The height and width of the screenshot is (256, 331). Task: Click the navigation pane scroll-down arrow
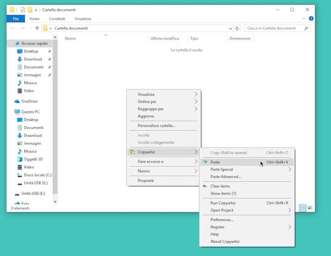click(x=55, y=202)
